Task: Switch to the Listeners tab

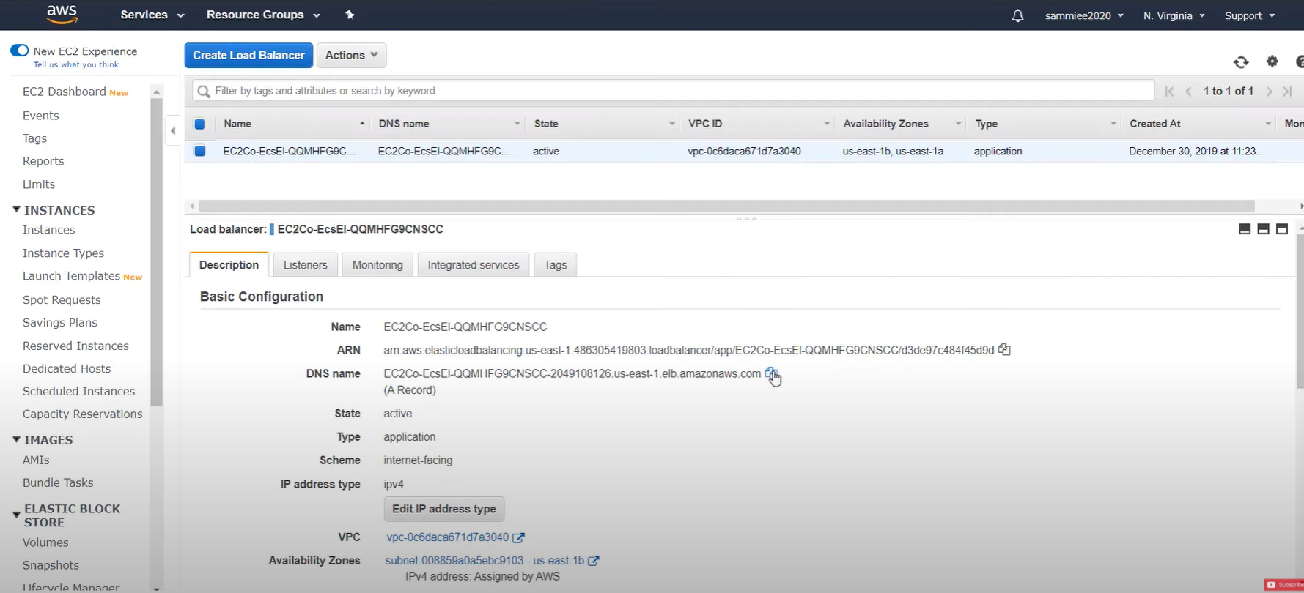Action: 305,265
